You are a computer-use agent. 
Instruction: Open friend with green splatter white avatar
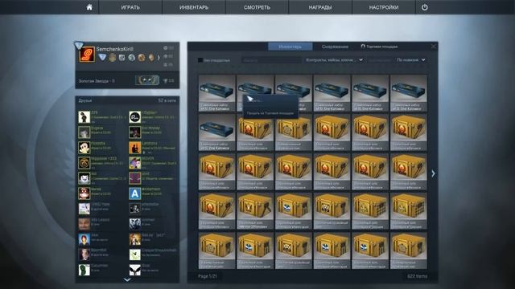134,254
